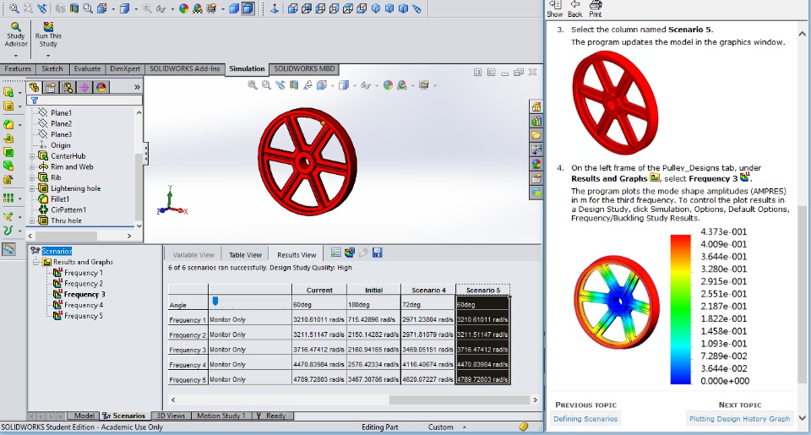Click Apply Scene icon in viewport toolbar
811x435 pixels.
402,84
